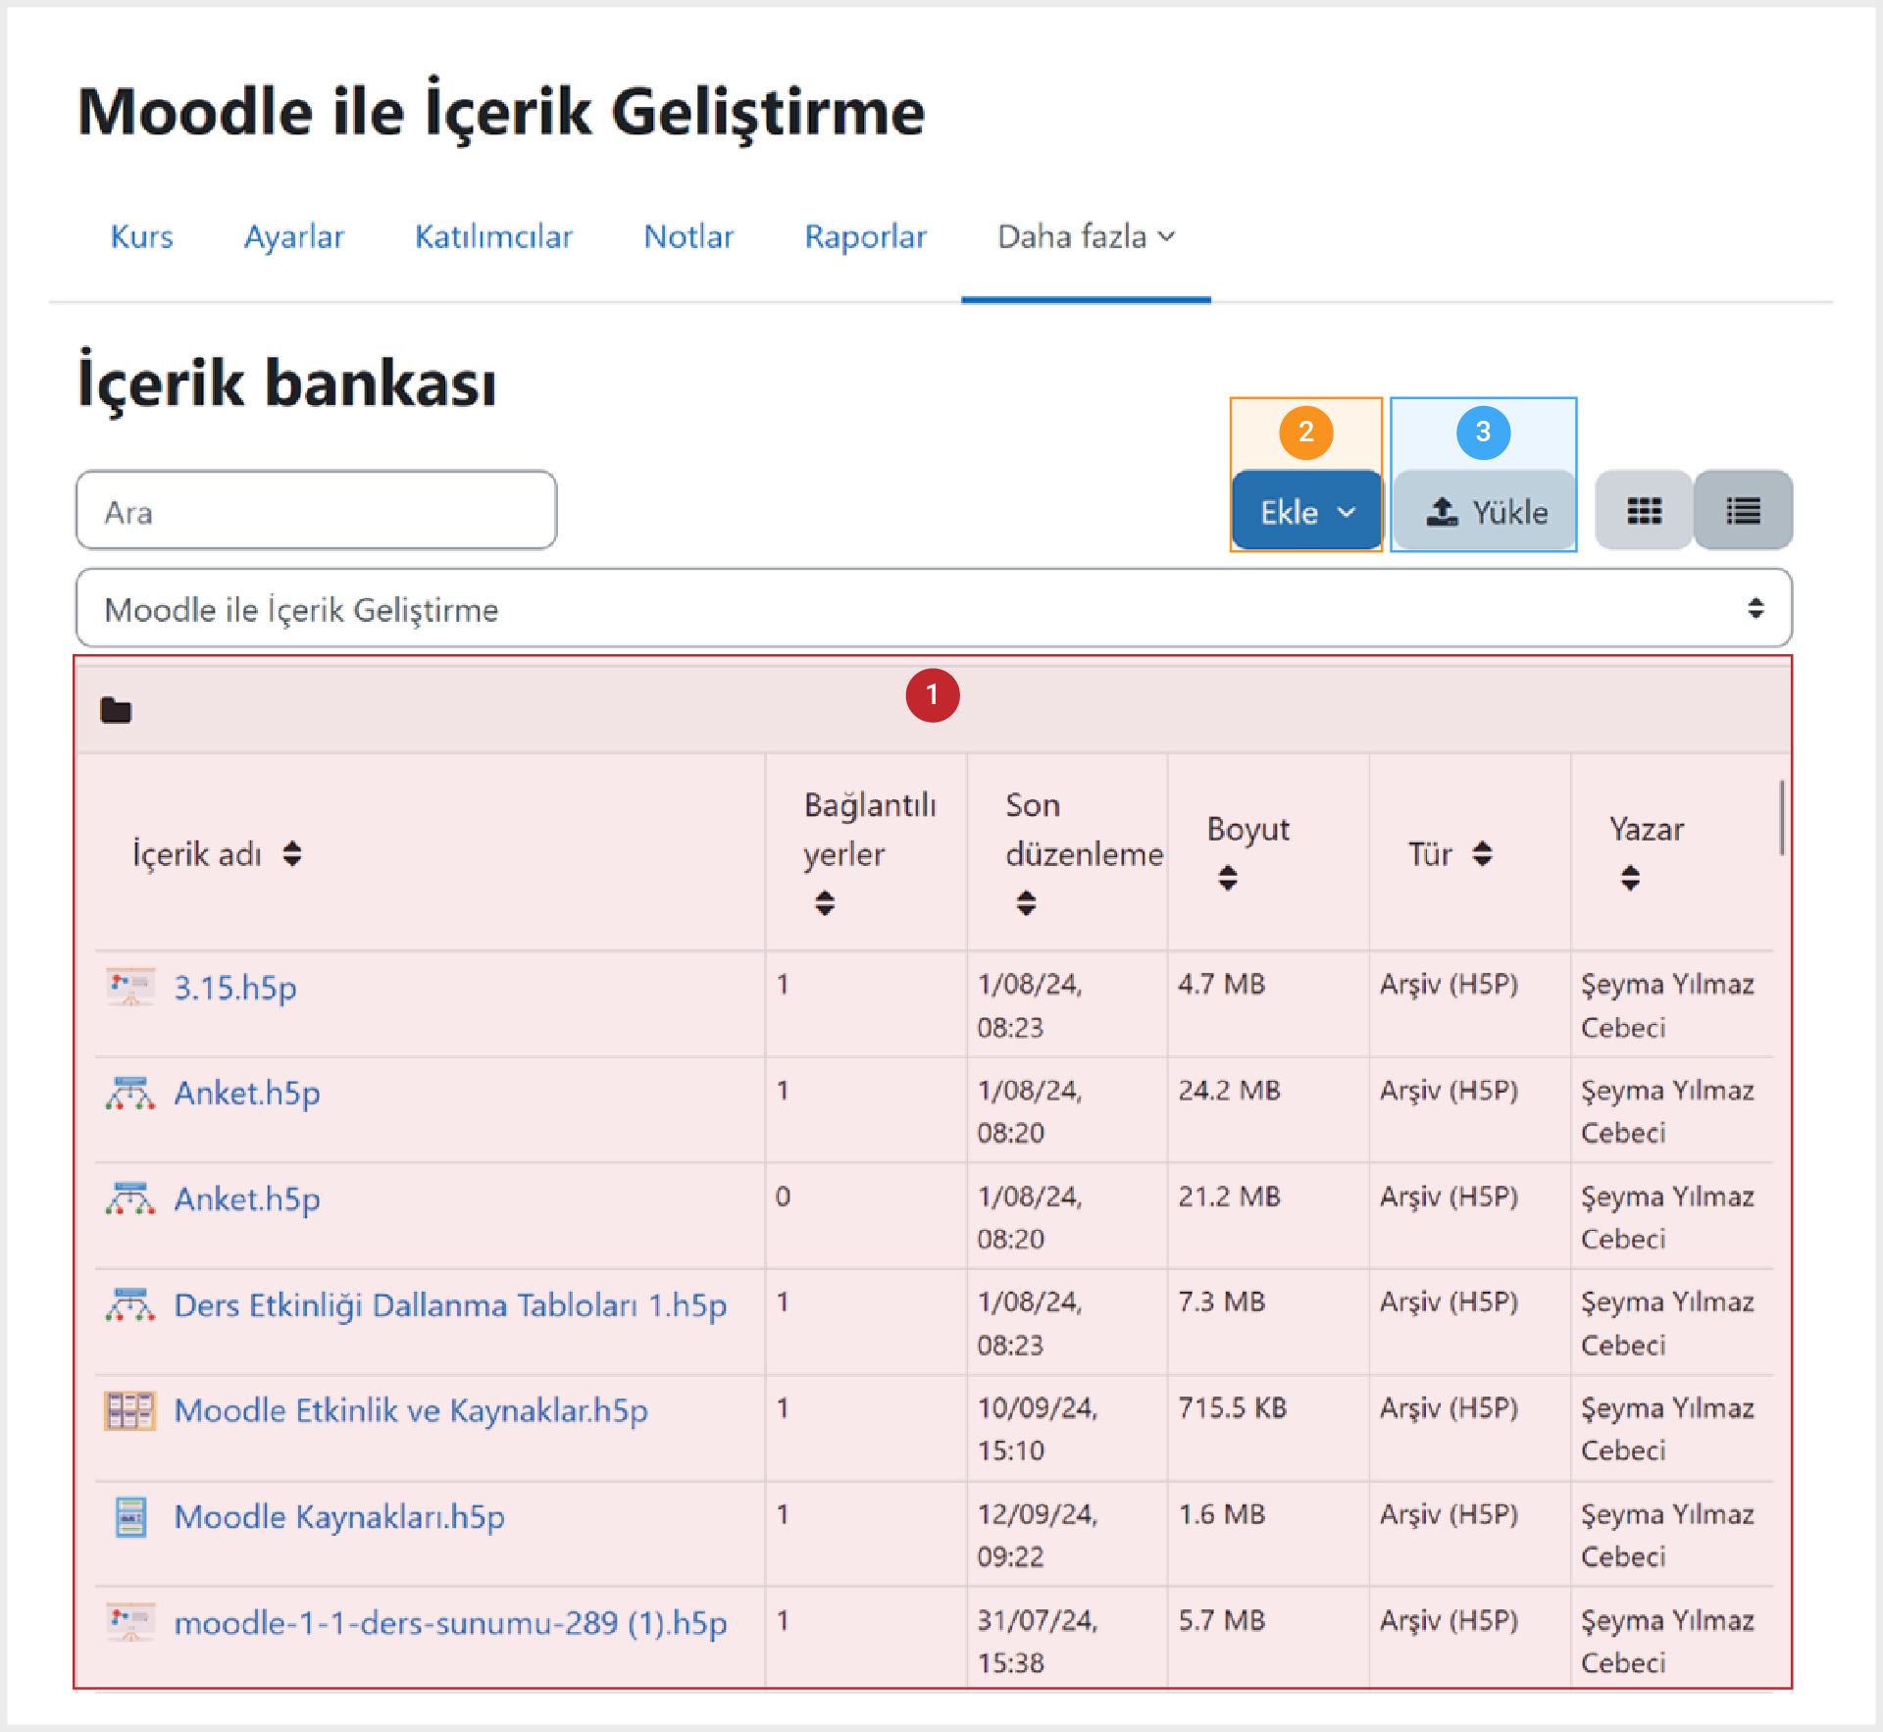Open Anket.h5p with 0 linked places
The height and width of the screenshot is (1732, 1883).
pos(247,1198)
